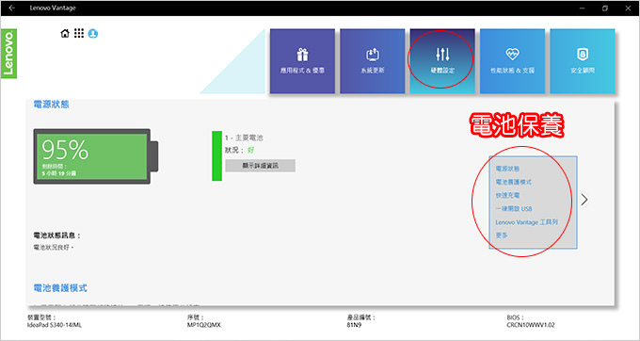
Task: Click the 電池養護模式 section heading
Action: pos(60,288)
